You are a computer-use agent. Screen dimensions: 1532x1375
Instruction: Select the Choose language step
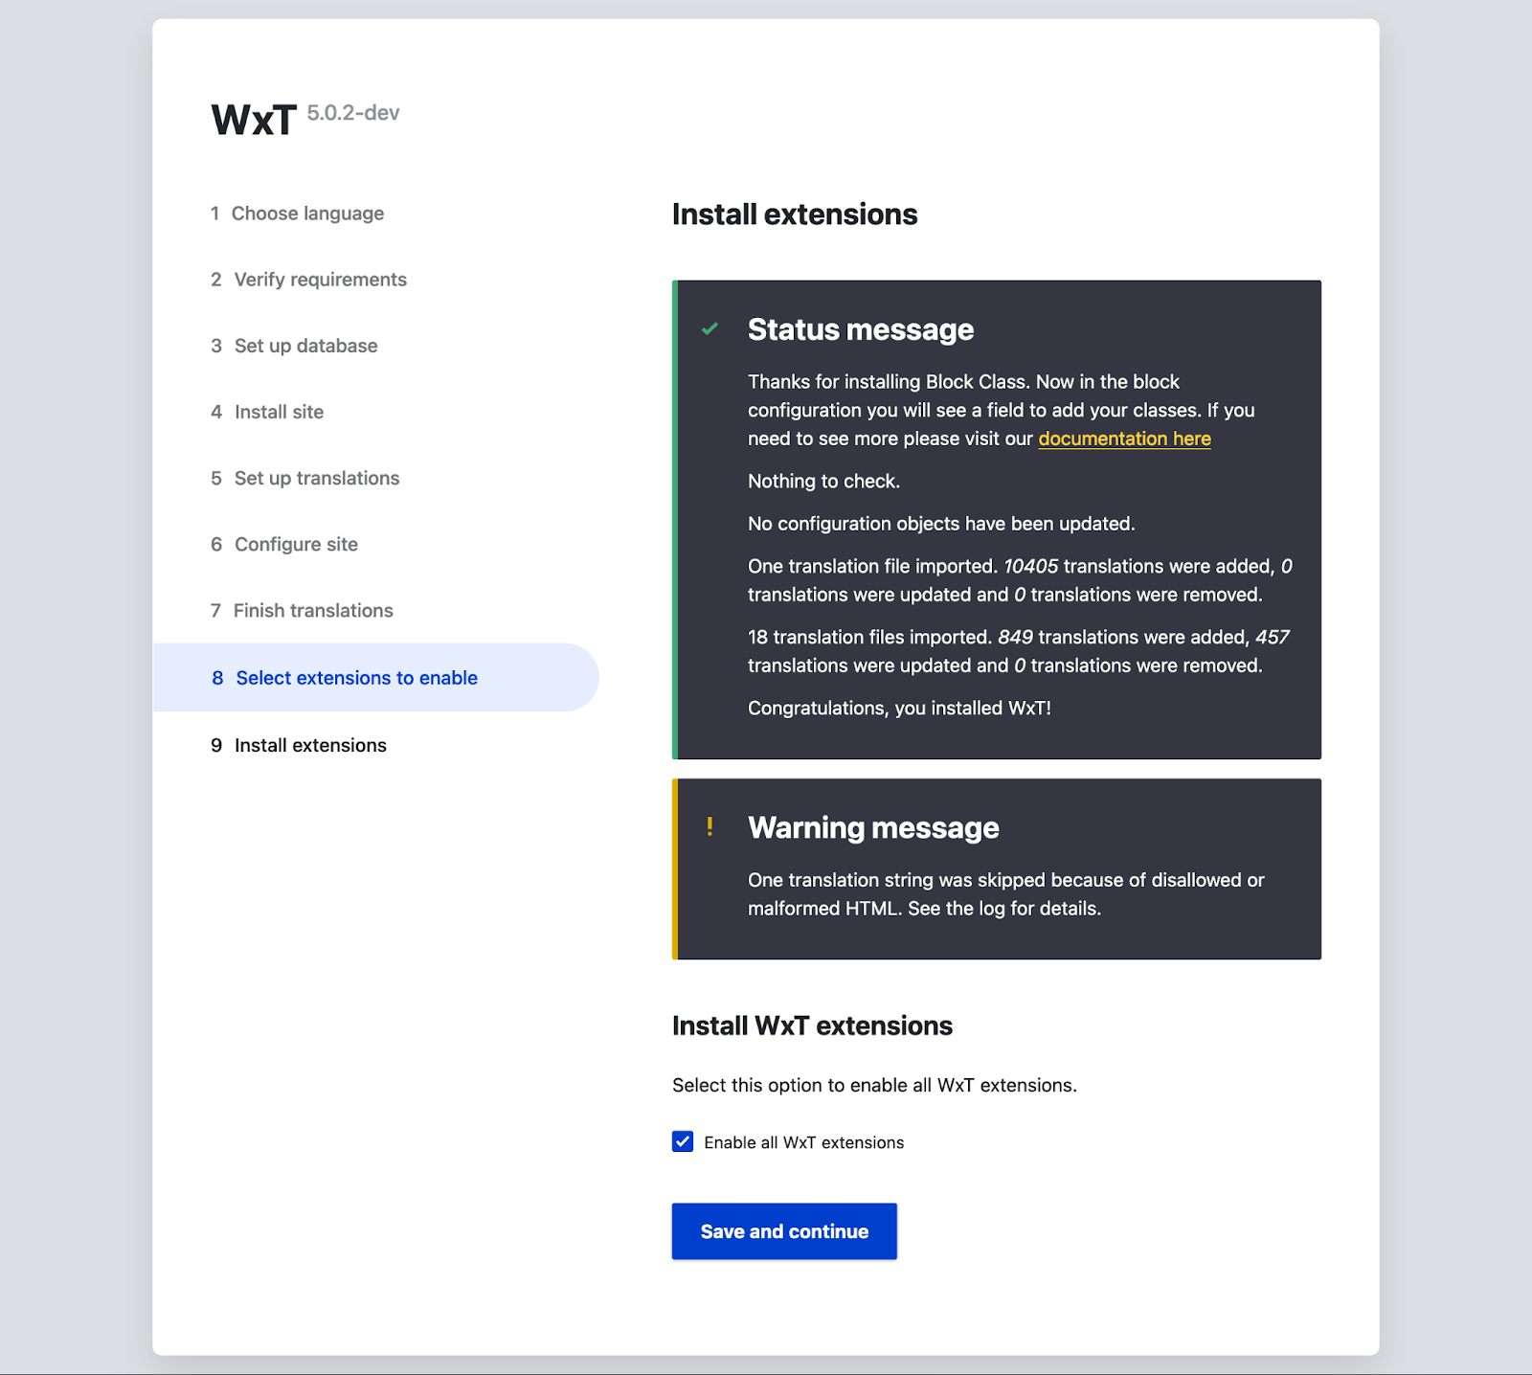pos(306,214)
